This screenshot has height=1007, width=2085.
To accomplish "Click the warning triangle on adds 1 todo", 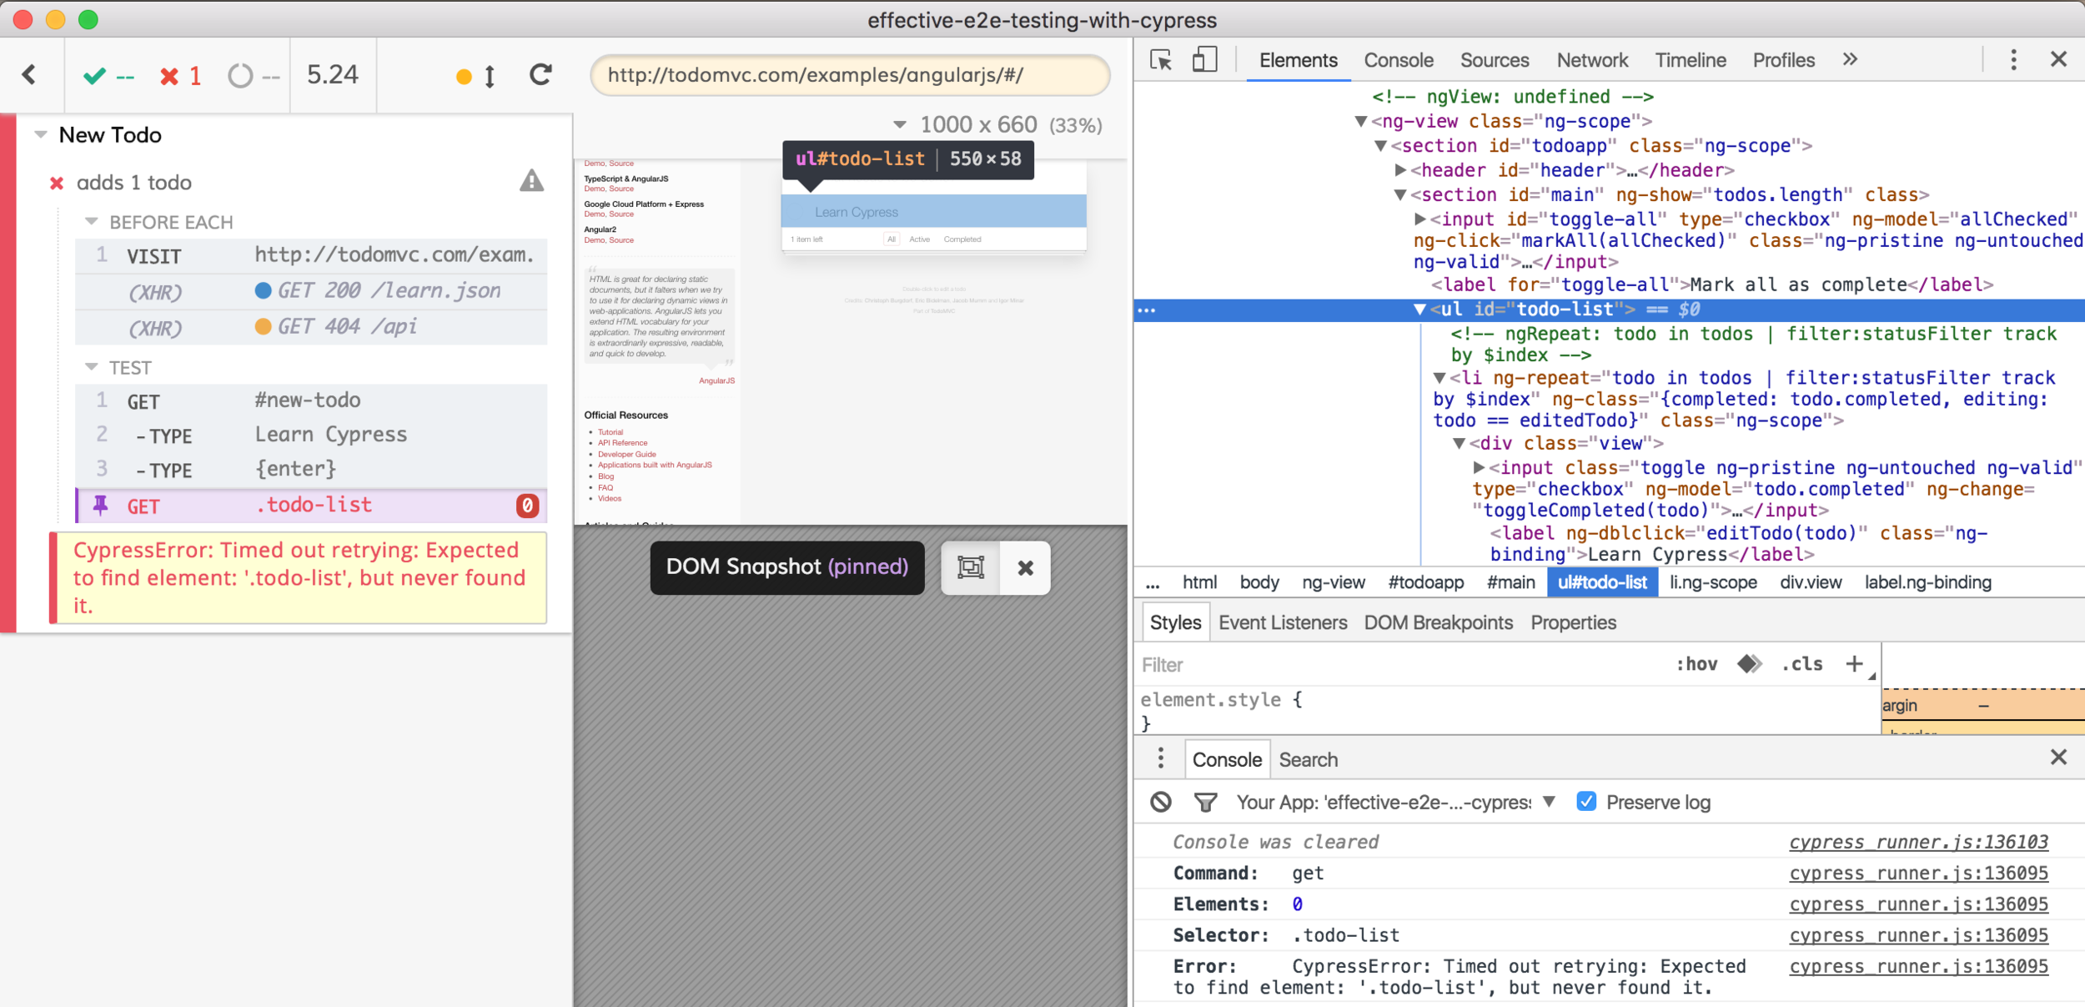I will (531, 181).
